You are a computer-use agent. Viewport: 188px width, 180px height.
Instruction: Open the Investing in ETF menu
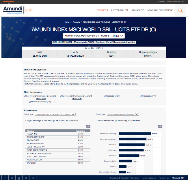[120, 10]
